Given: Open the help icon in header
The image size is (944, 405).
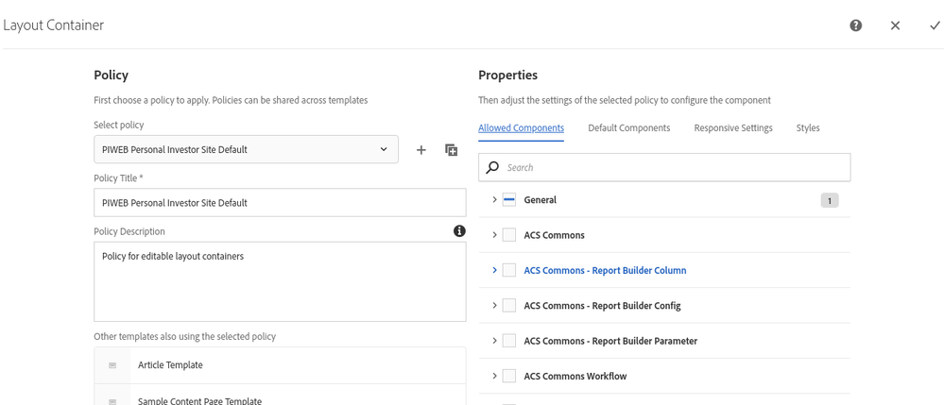Looking at the screenshot, I should point(855,25).
